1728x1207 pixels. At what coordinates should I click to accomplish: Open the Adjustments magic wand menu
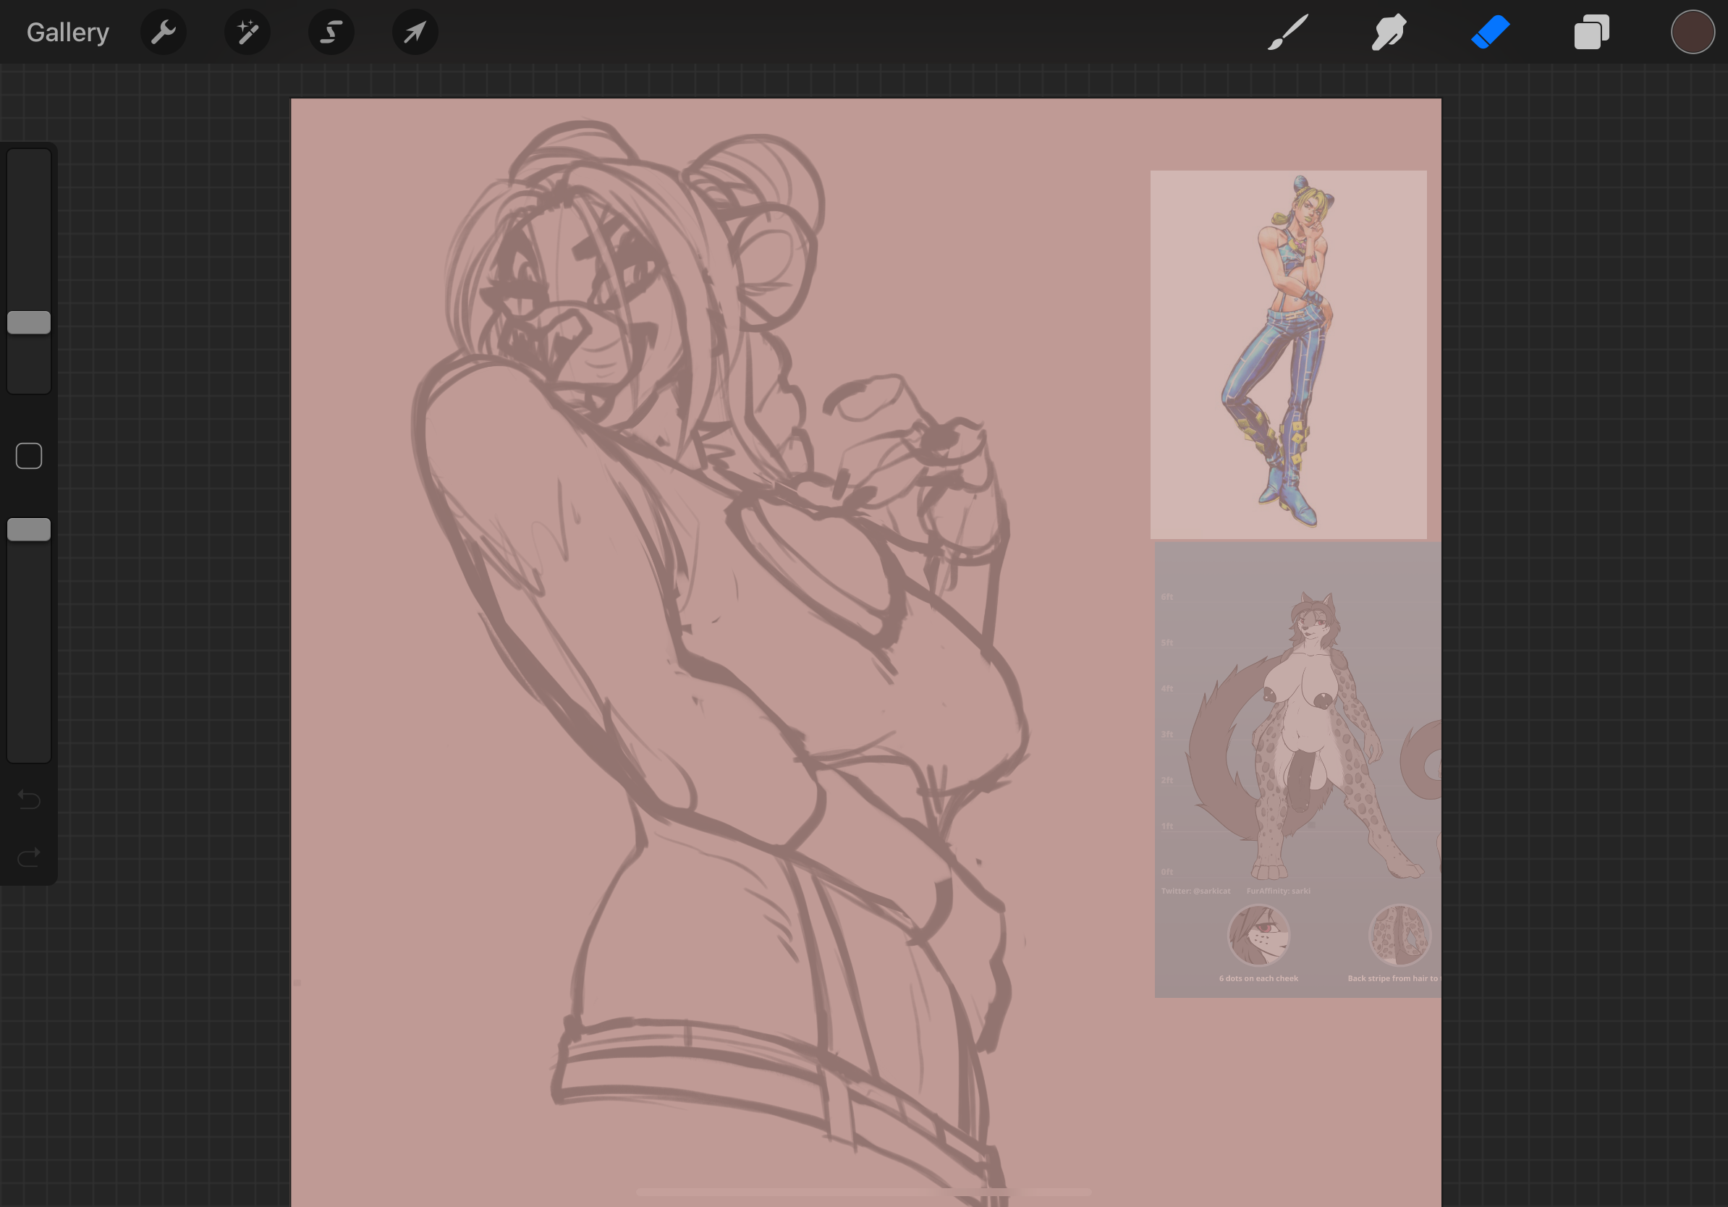click(247, 33)
